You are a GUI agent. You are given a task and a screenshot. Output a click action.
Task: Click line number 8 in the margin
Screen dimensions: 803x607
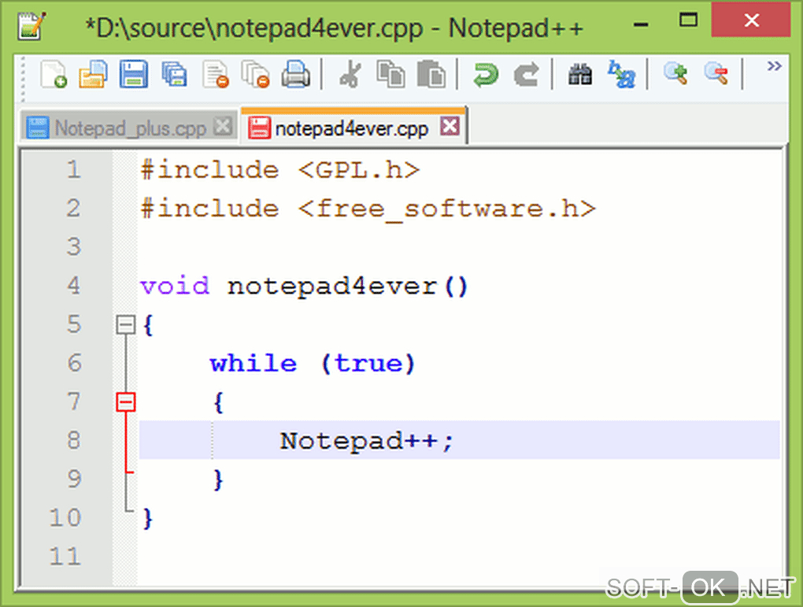[74, 440]
